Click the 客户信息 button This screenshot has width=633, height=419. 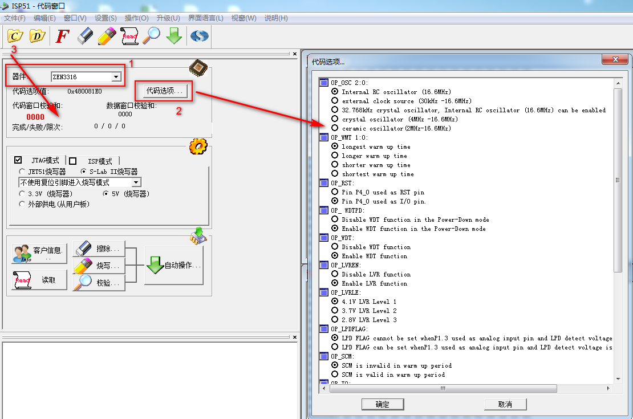(39, 254)
